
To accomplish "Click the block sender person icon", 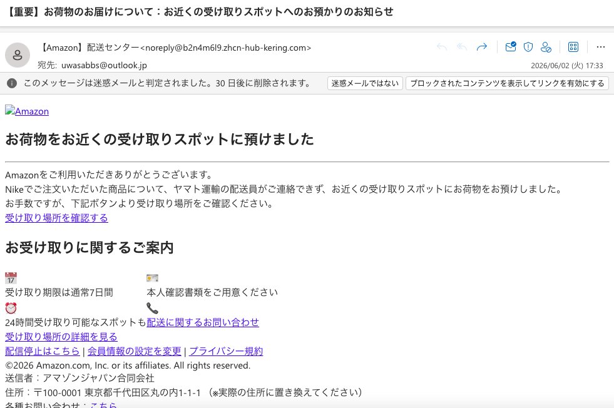I will tap(546, 47).
